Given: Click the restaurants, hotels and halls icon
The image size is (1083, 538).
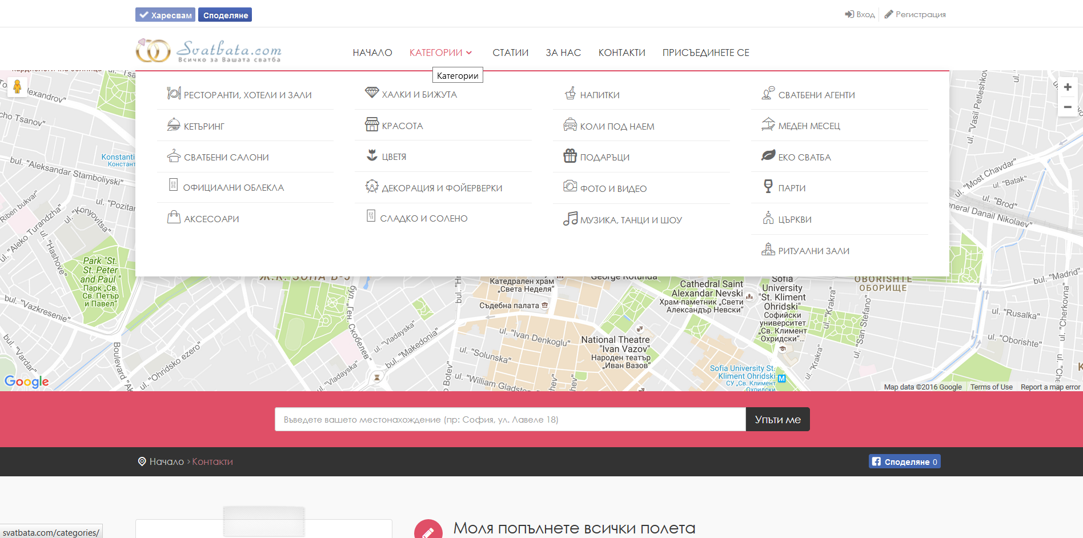Looking at the screenshot, I should click(174, 93).
